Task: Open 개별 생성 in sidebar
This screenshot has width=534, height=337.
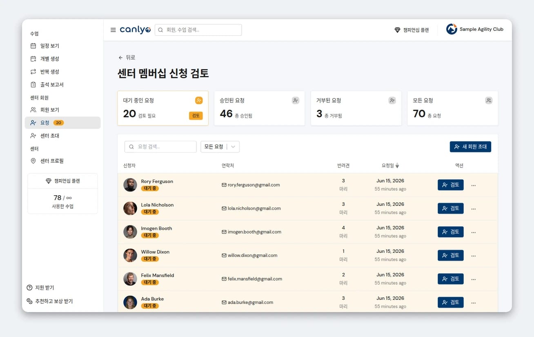Action: (63, 59)
